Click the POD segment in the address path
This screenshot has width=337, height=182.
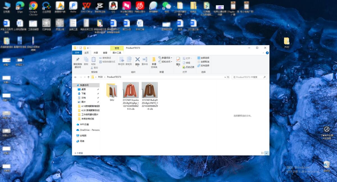click(100, 77)
